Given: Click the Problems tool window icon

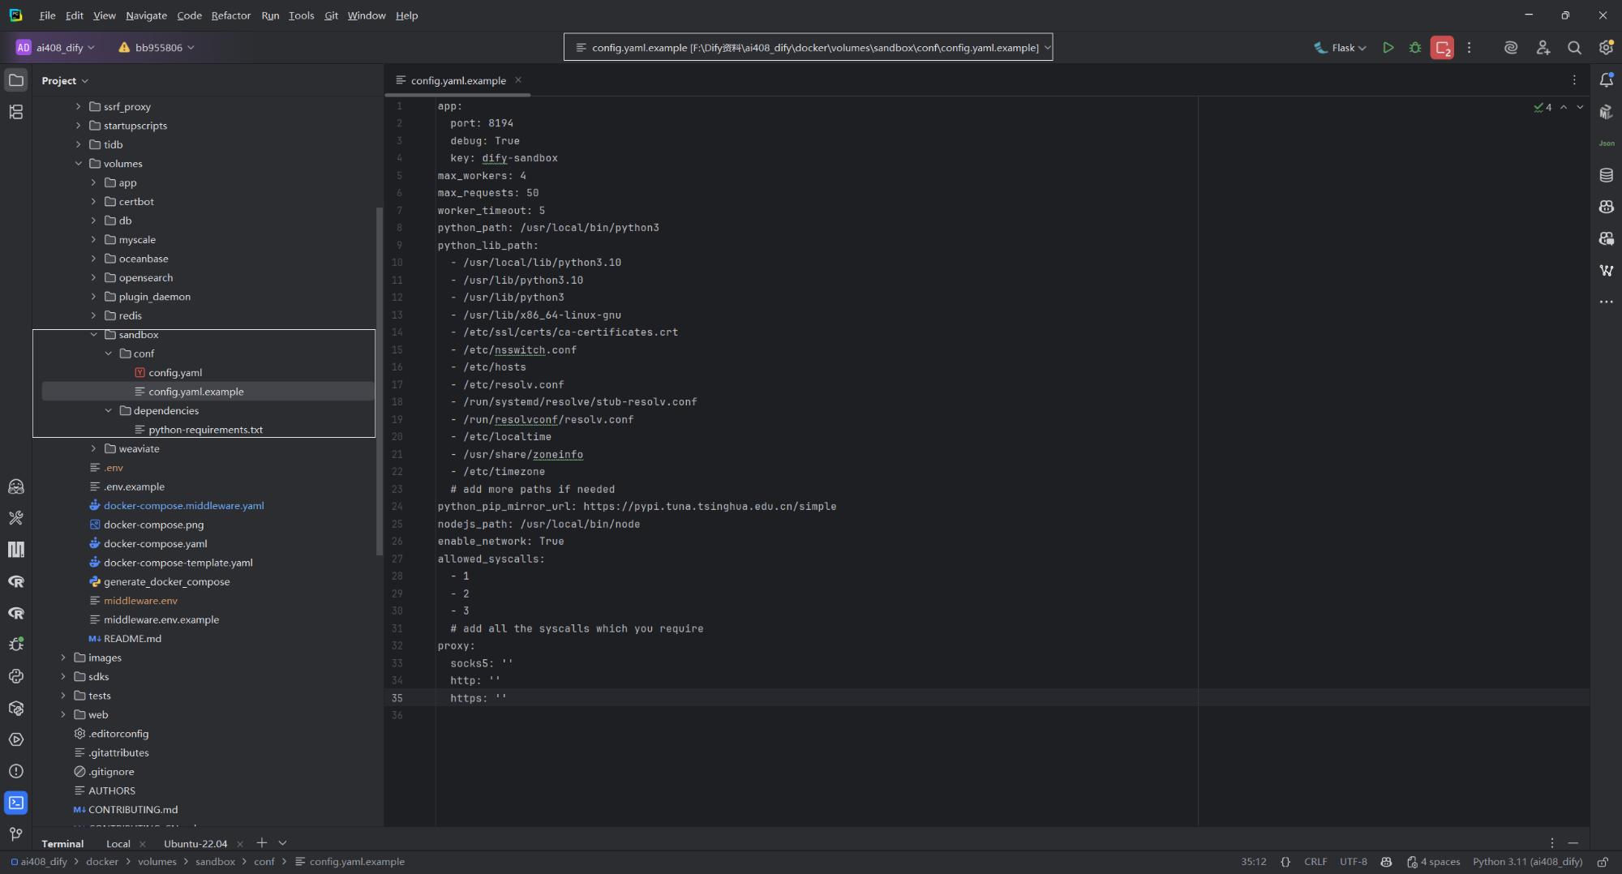Looking at the screenshot, I should coord(16,771).
